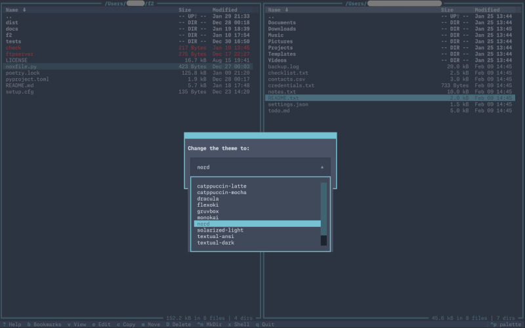
Task: Select tests directory in left panel
Action: coord(127,41)
